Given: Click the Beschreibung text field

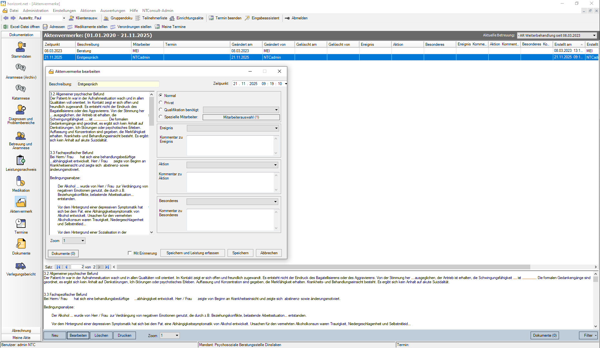Looking at the screenshot, I should (x=118, y=84).
